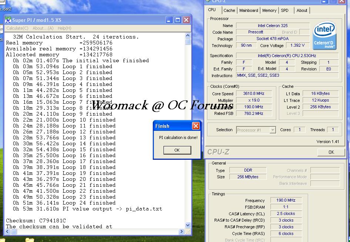Screen dimensions: 350x242
Task: Click the Super PI application icon in title bar
Action: pyautogui.click(x=8, y=20)
